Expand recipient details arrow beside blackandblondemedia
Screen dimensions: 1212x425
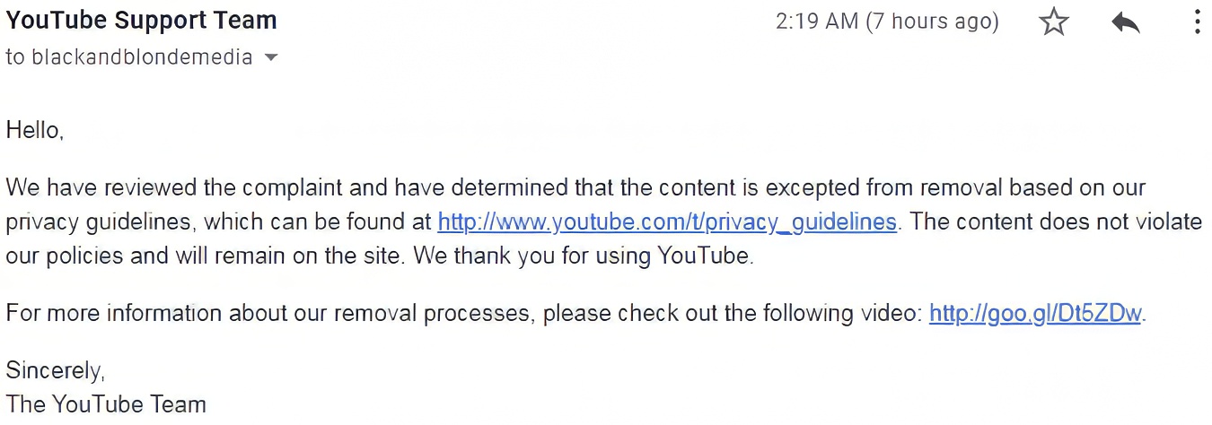coord(270,57)
